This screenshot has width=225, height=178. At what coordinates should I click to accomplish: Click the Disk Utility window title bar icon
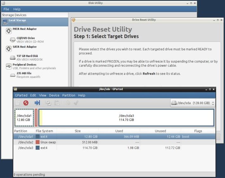tap(3, 3)
